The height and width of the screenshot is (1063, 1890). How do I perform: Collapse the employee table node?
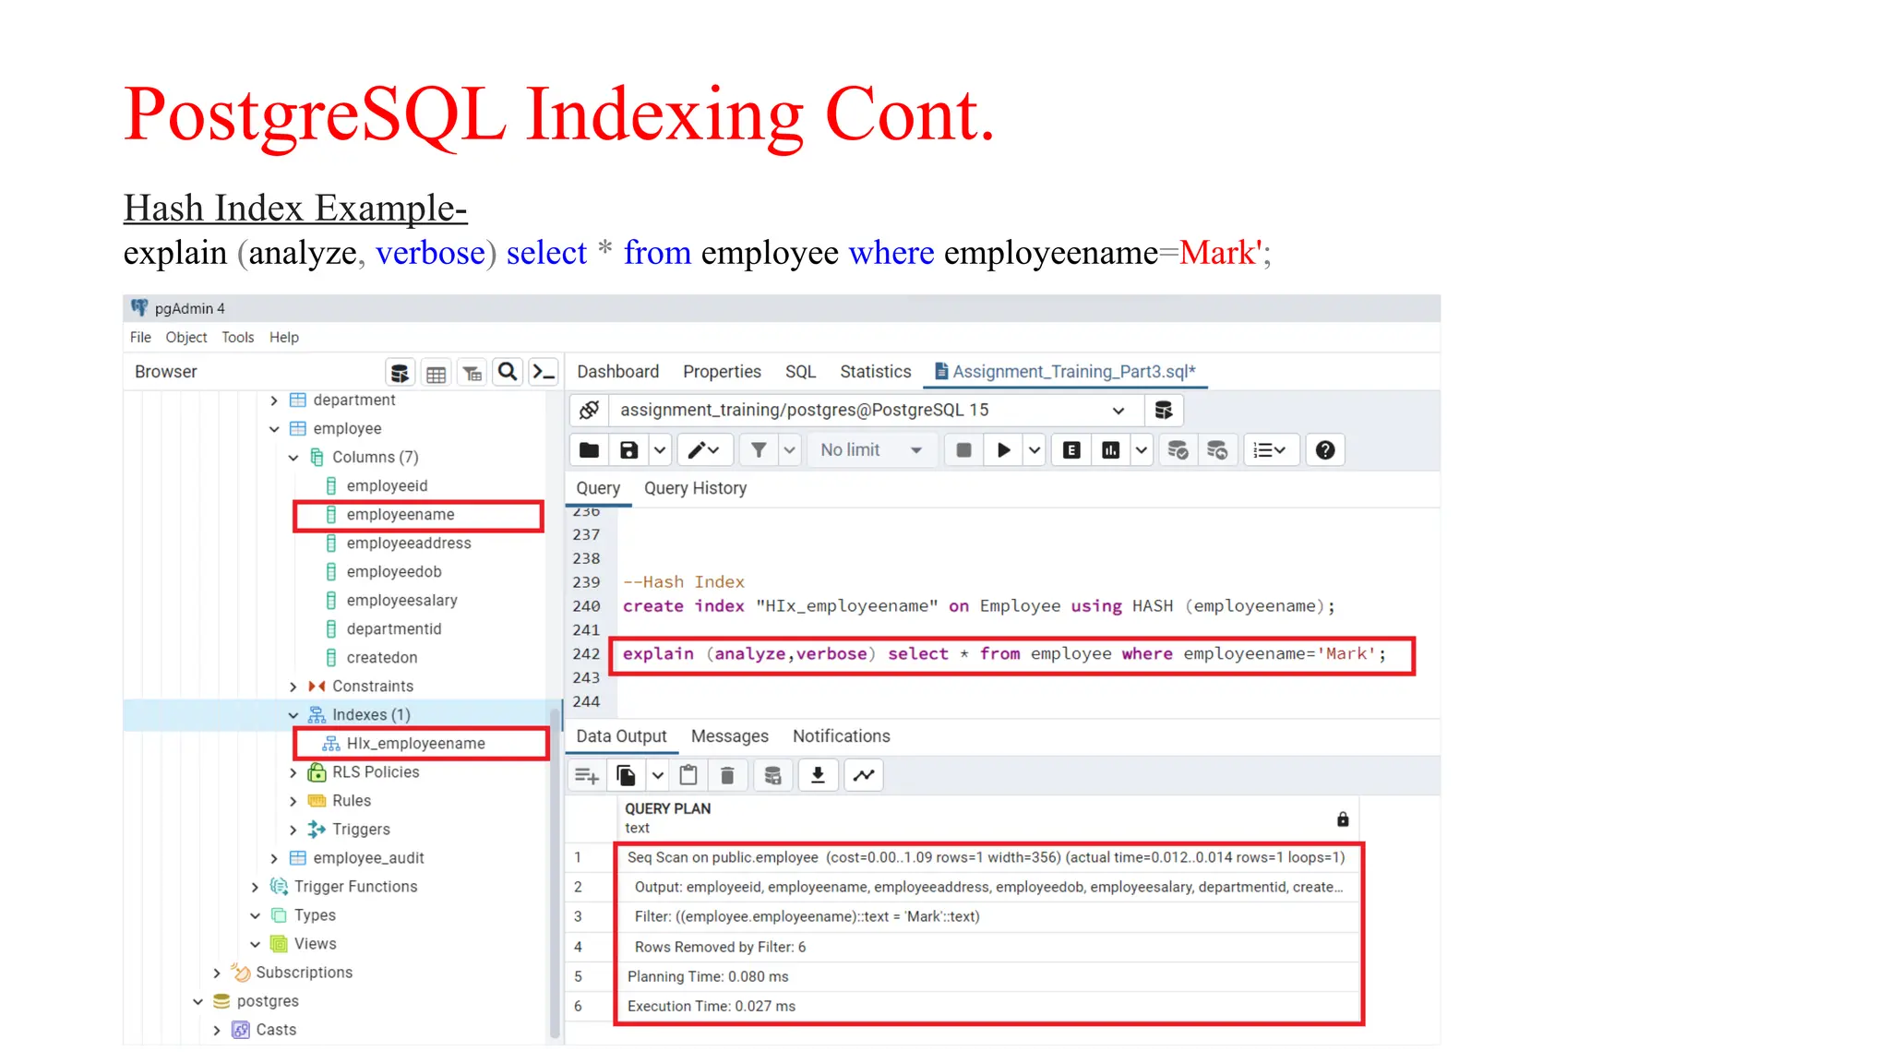tap(274, 429)
